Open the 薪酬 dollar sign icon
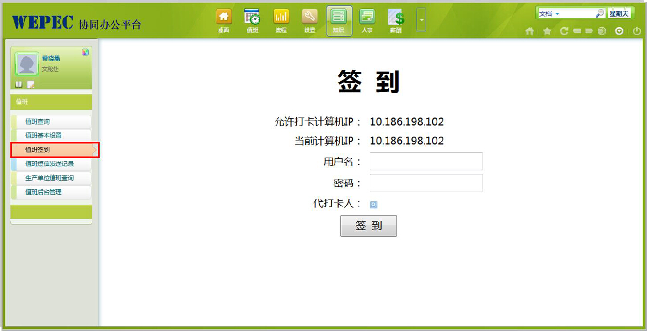The width and height of the screenshot is (647, 331). click(x=396, y=18)
